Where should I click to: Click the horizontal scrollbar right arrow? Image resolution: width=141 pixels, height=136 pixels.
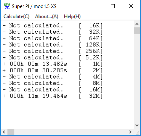130,132
